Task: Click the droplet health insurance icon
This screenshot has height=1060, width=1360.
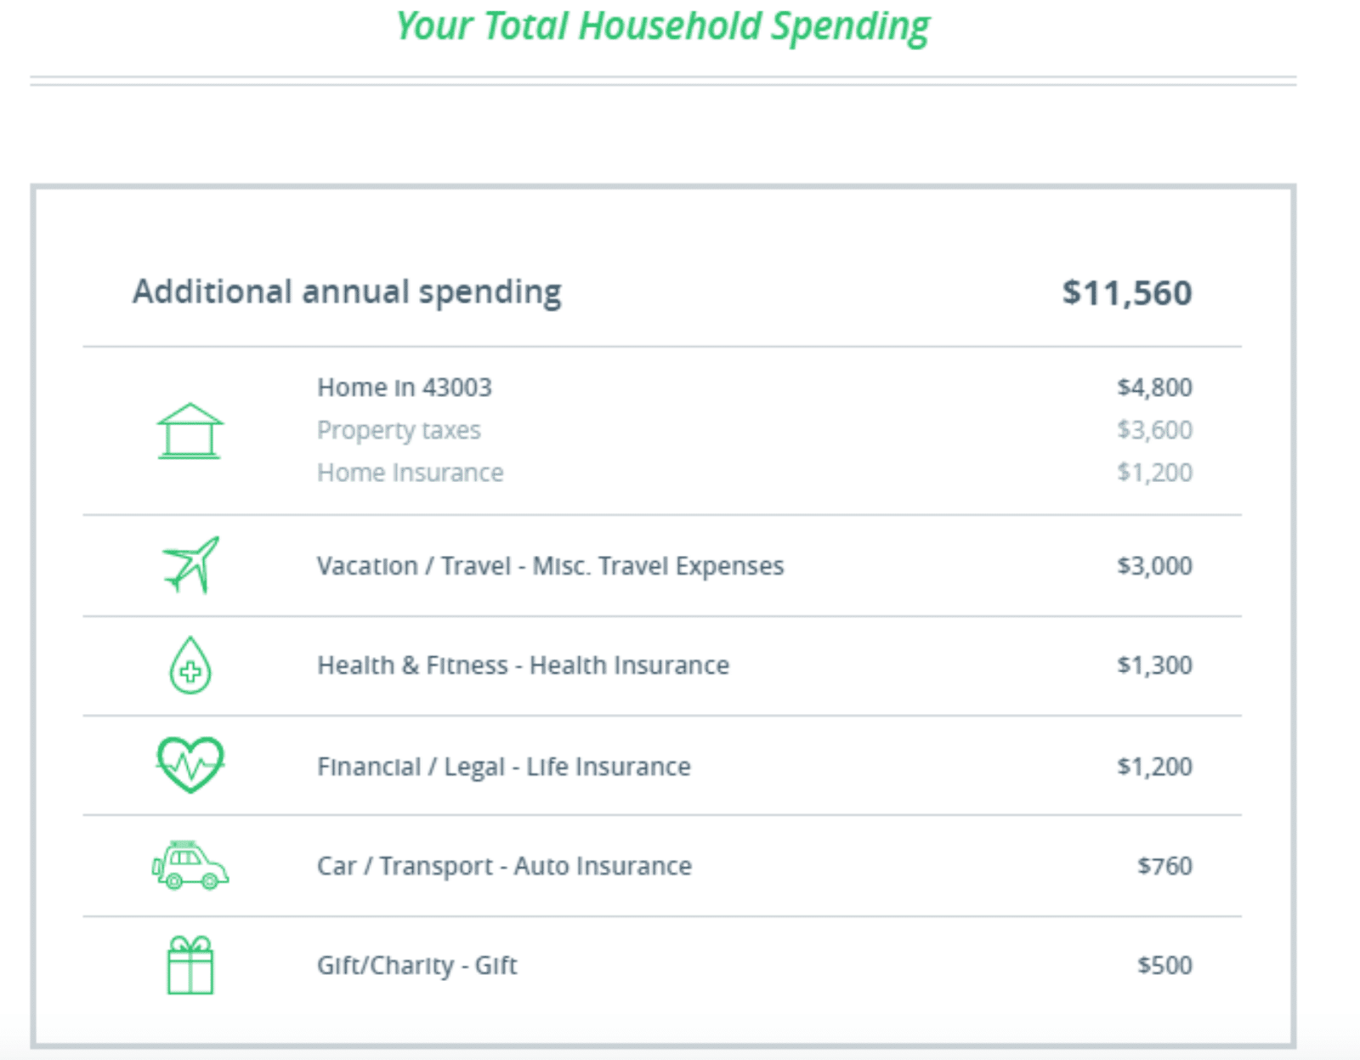Action: pyautogui.click(x=190, y=666)
